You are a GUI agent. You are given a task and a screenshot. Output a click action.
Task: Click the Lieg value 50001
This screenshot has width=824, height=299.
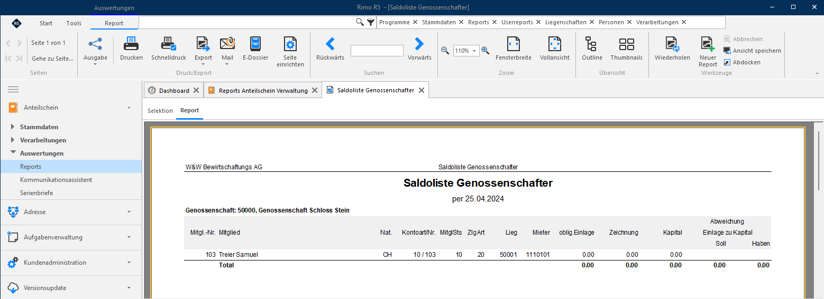(x=508, y=255)
